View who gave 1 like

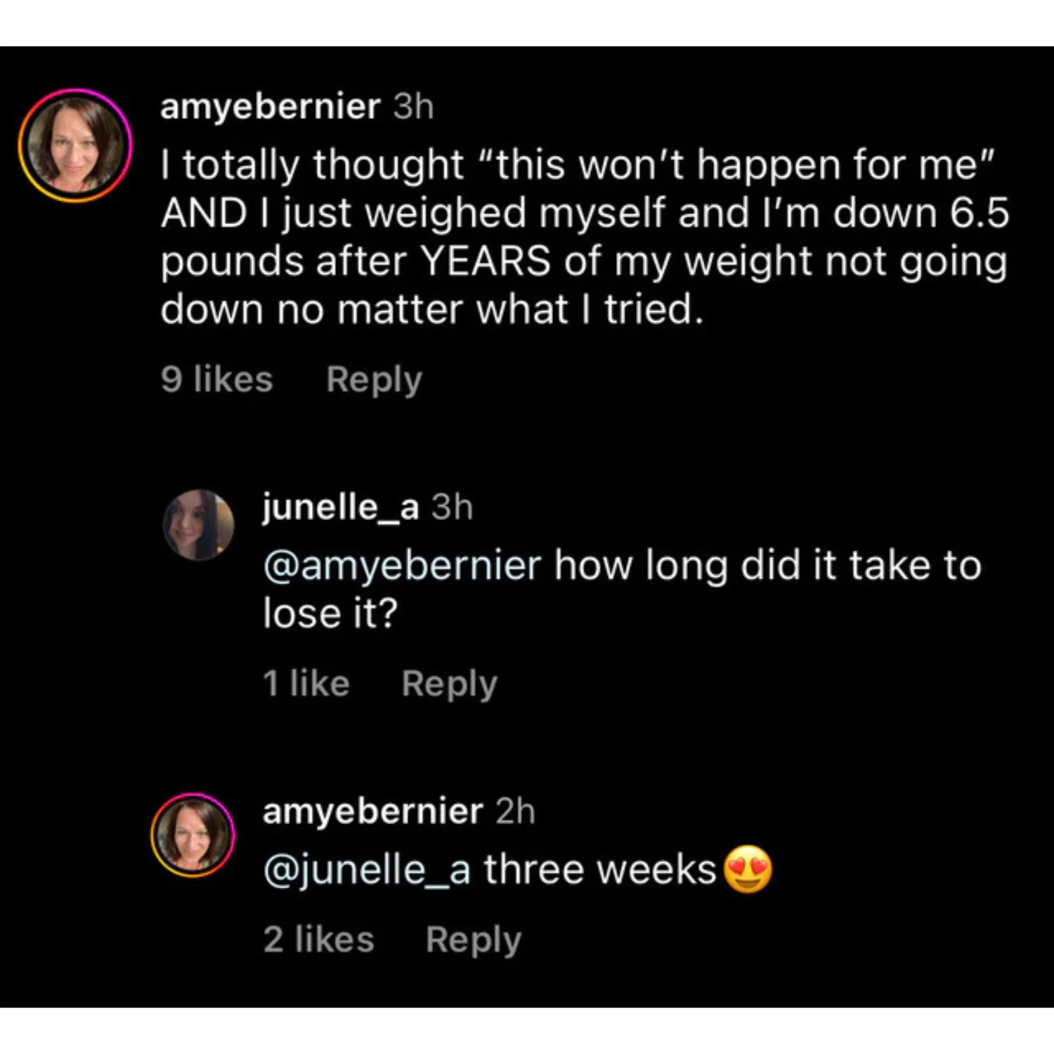(306, 684)
